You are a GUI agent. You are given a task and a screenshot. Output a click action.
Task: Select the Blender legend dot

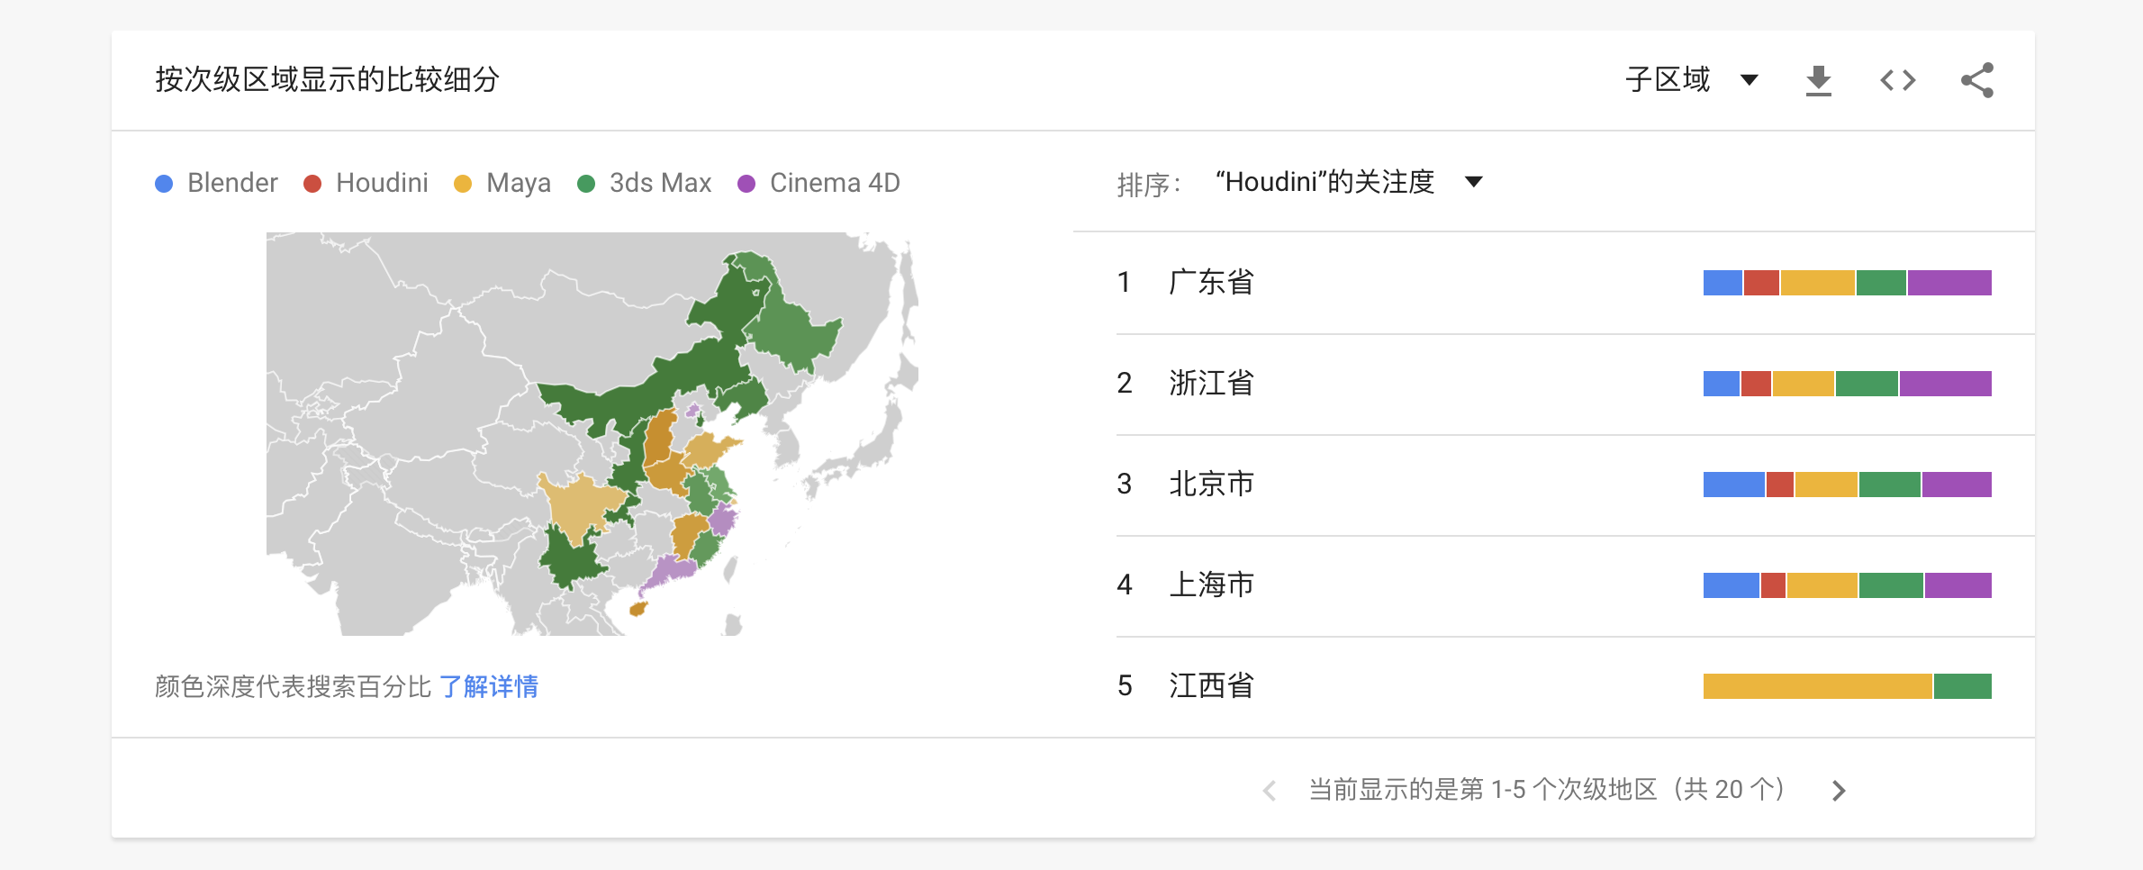click(164, 184)
